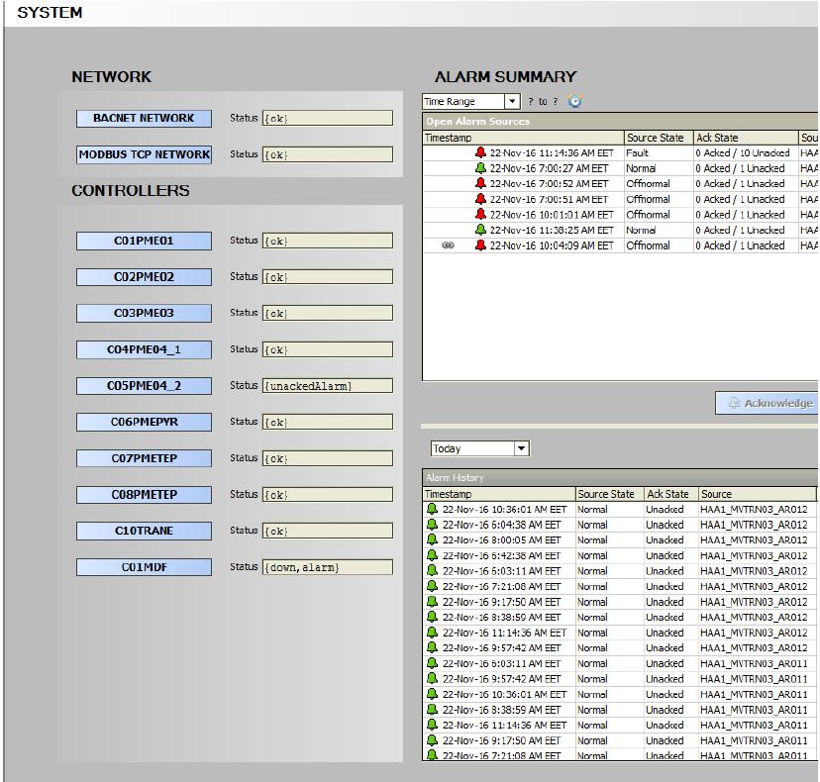Open controller C10TRANE
Image resolution: width=820 pixels, height=782 pixels.
tap(144, 531)
